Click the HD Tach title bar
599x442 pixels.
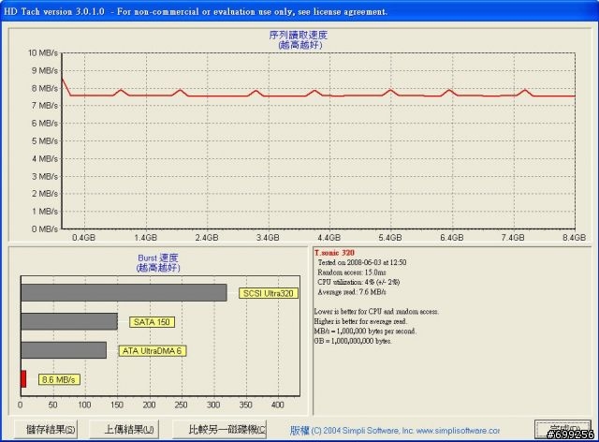299,11
